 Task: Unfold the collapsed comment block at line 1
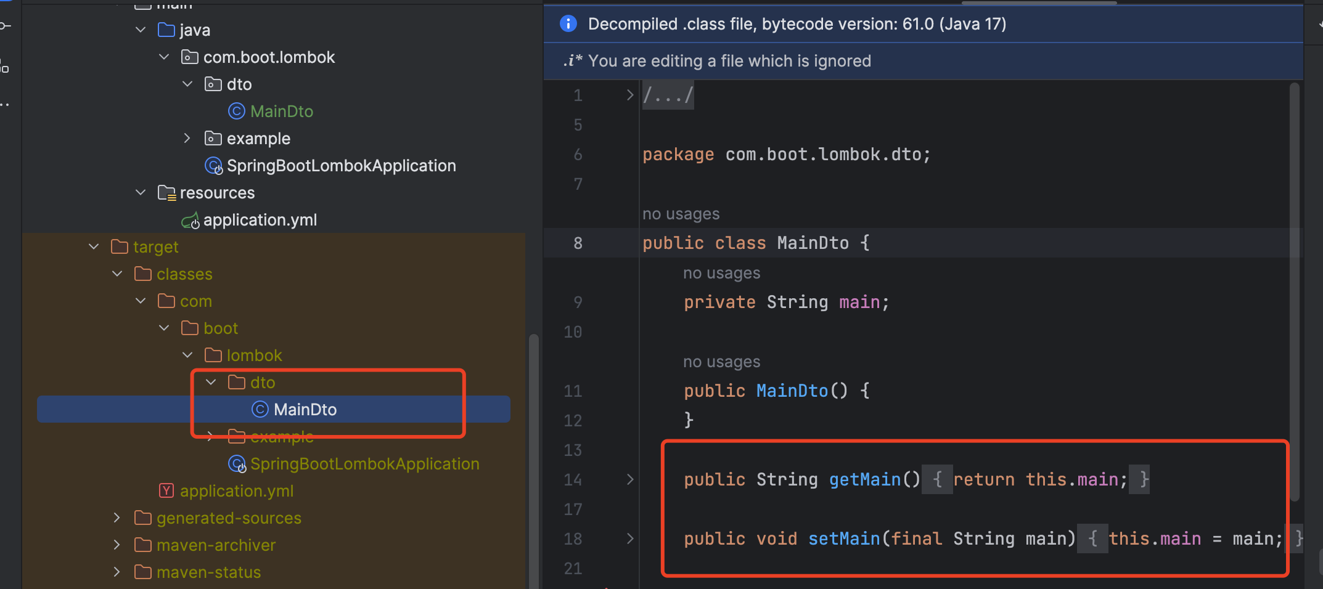coord(629,95)
